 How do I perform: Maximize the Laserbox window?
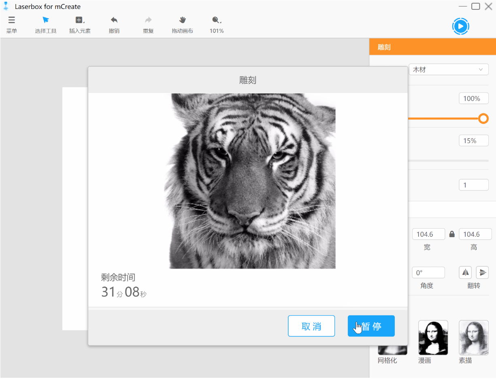click(x=476, y=6)
